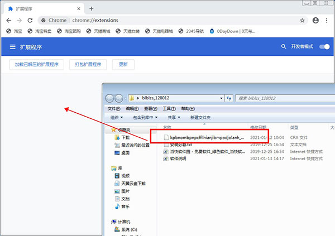Click the Explorer refresh button beside address bar
Image resolution: width=335 pixels, height=236 pixels.
[229, 98]
